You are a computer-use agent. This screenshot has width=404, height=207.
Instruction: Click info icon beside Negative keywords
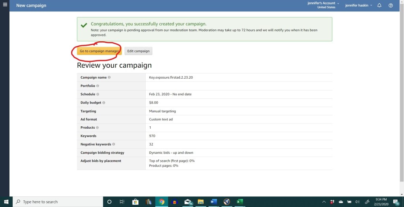(114, 144)
